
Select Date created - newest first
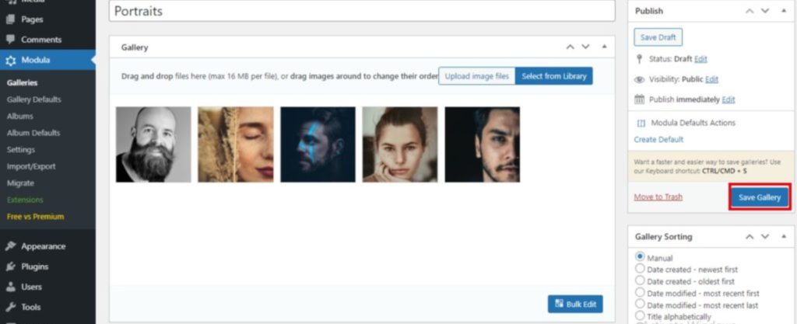tap(641, 269)
